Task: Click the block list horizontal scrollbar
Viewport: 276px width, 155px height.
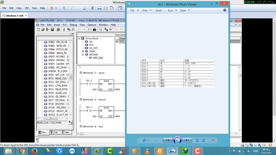Action: pyautogui.click(x=53, y=118)
